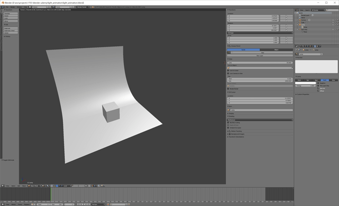Toggle visibility eye for Camera in outliner
This screenshot has width=339, height=206.
(333, 20)
